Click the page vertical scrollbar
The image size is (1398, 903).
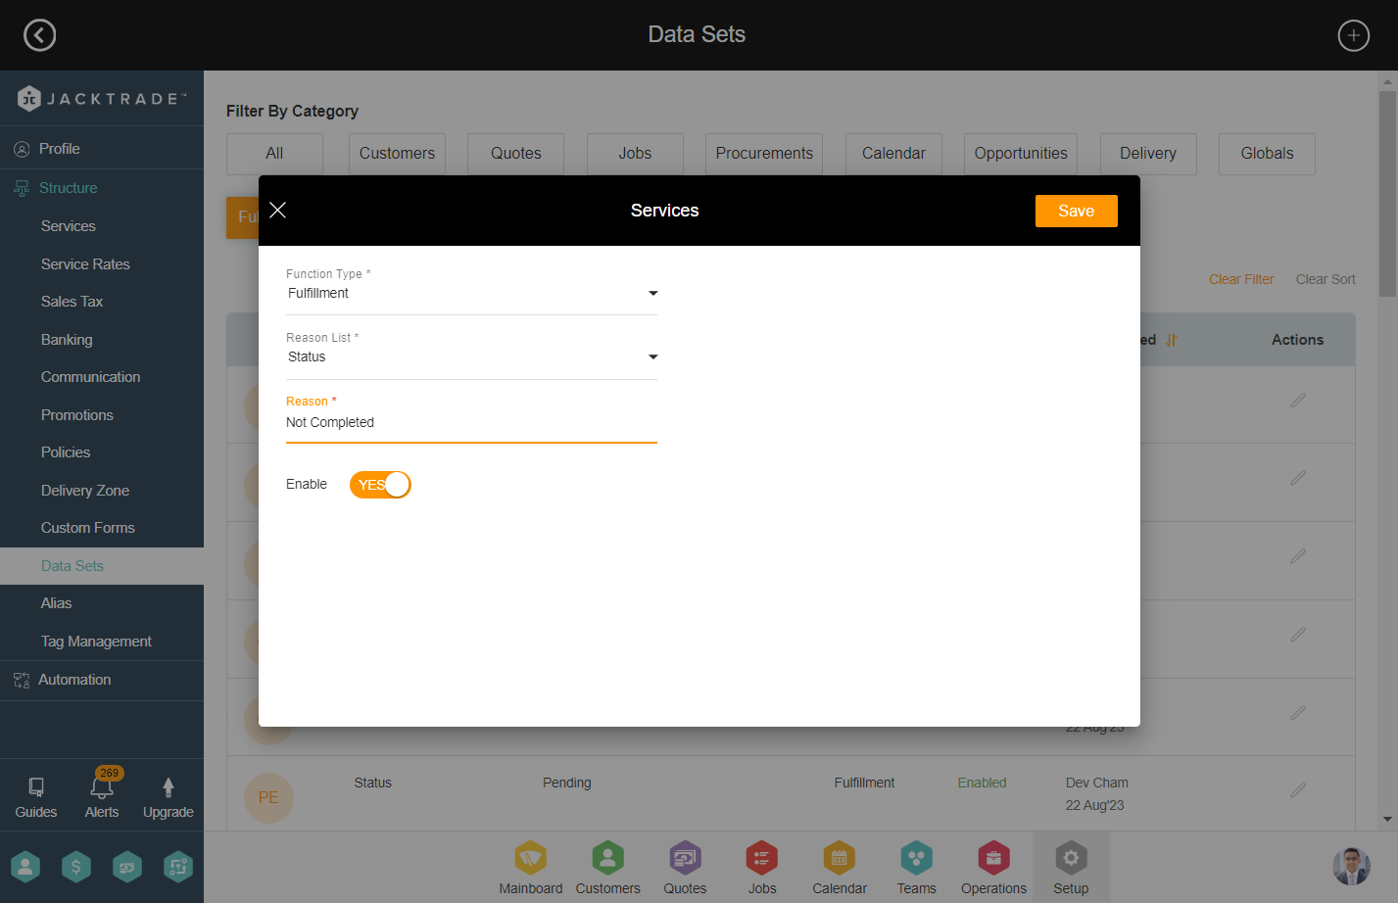(1387, 195)
